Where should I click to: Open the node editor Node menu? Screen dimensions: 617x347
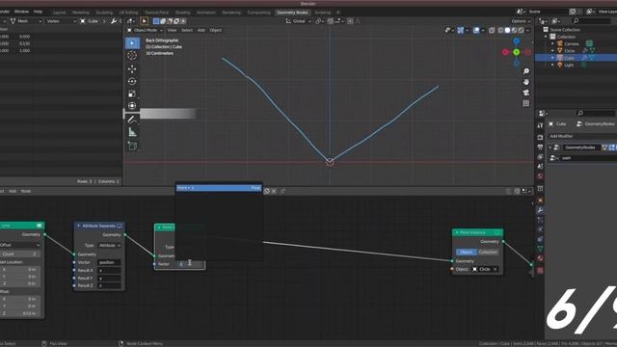(x=26, y=191)
